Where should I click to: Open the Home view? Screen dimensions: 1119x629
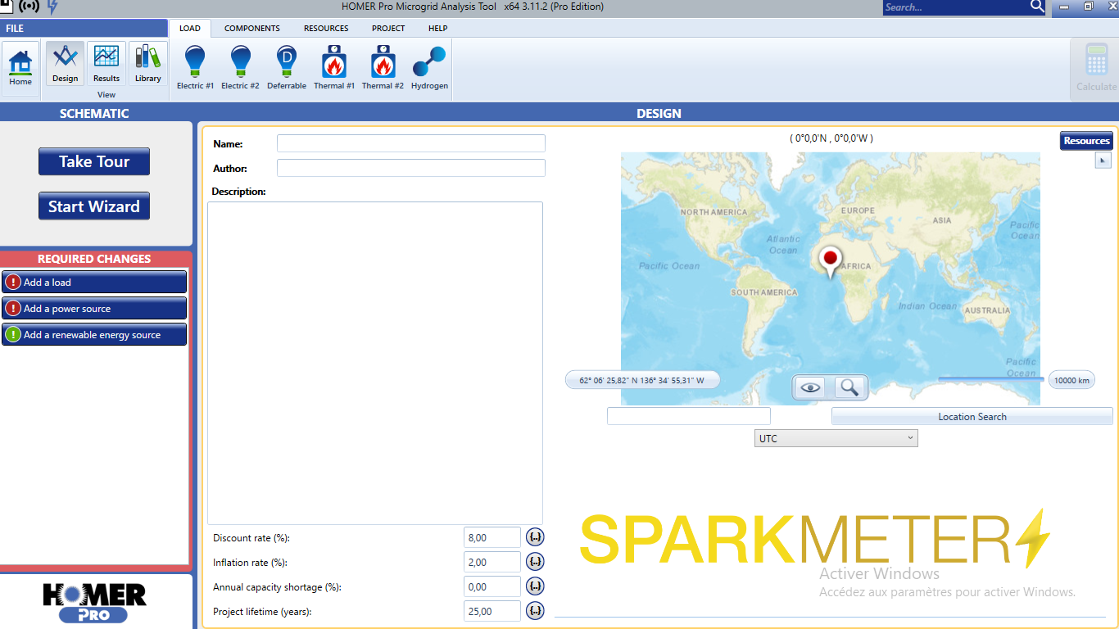click(x=20, y=69)
